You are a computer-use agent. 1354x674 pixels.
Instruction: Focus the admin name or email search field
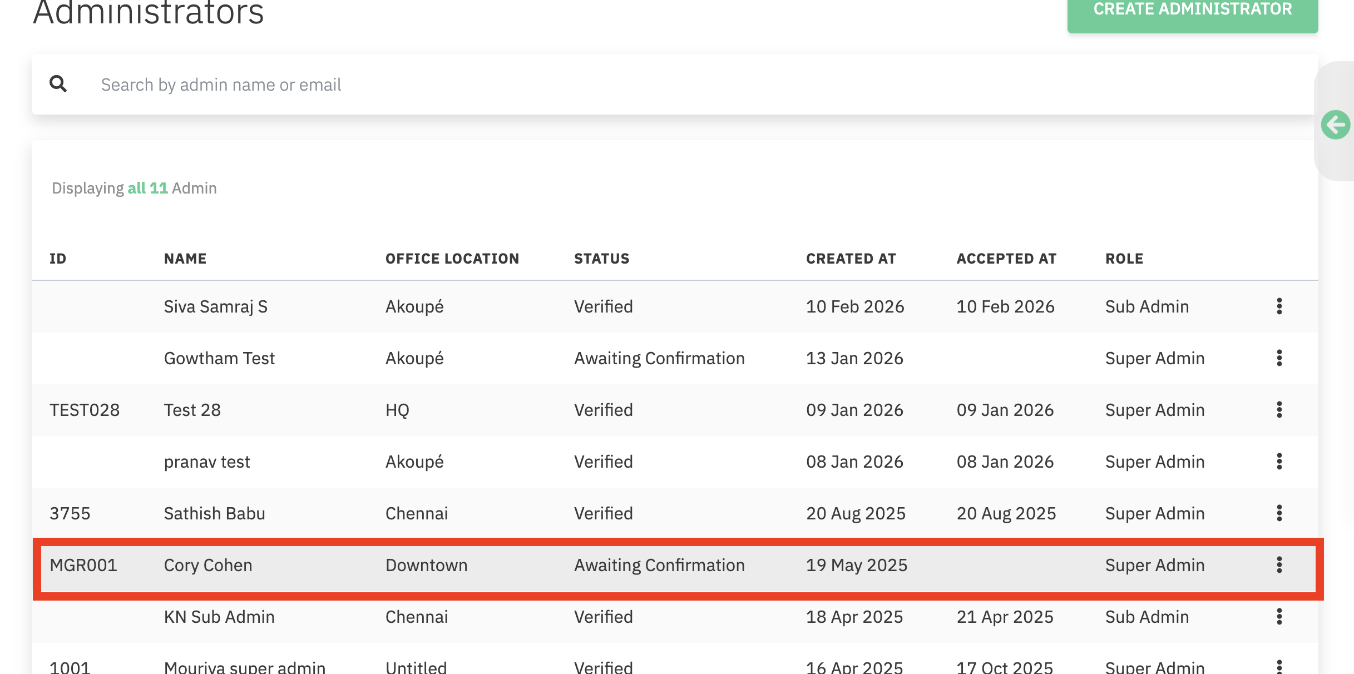pos(668,85)
